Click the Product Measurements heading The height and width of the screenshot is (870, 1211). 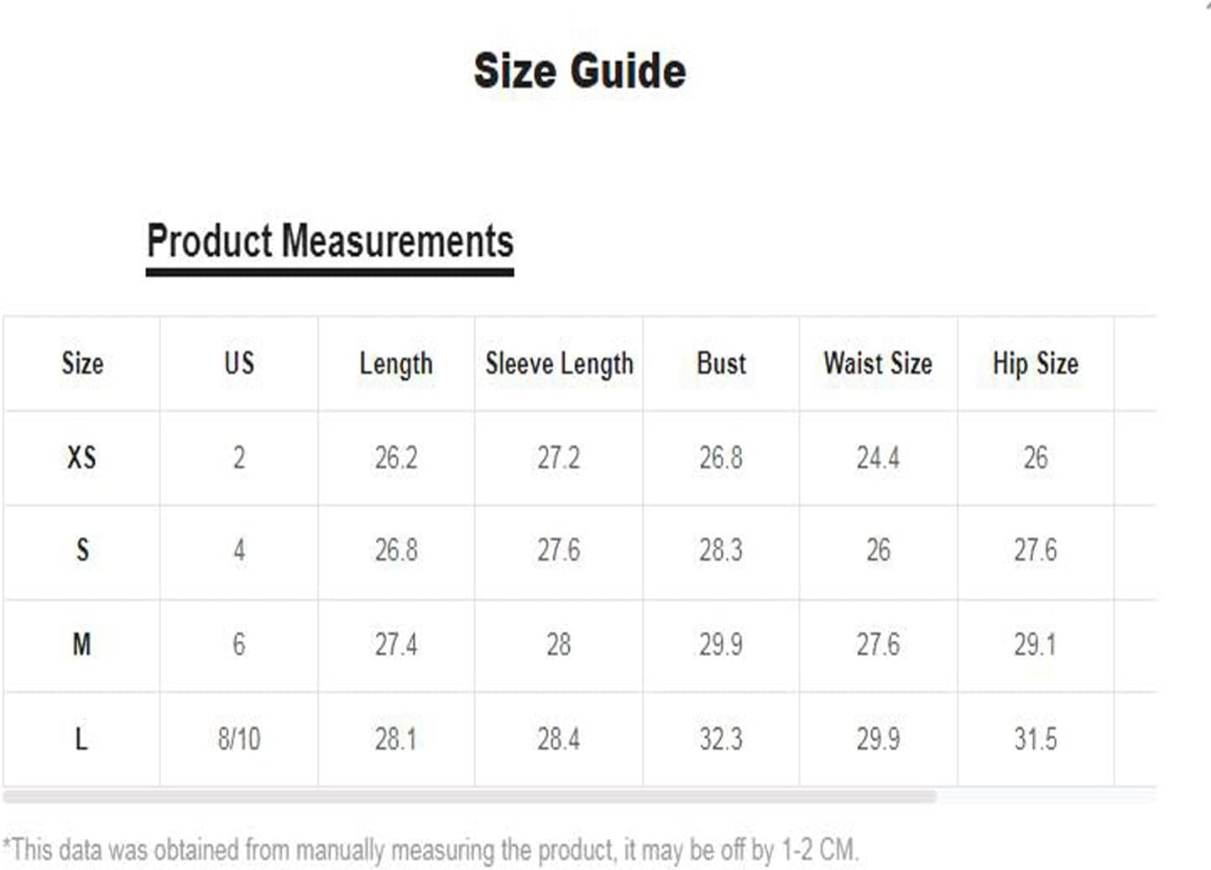pos(330,242)
